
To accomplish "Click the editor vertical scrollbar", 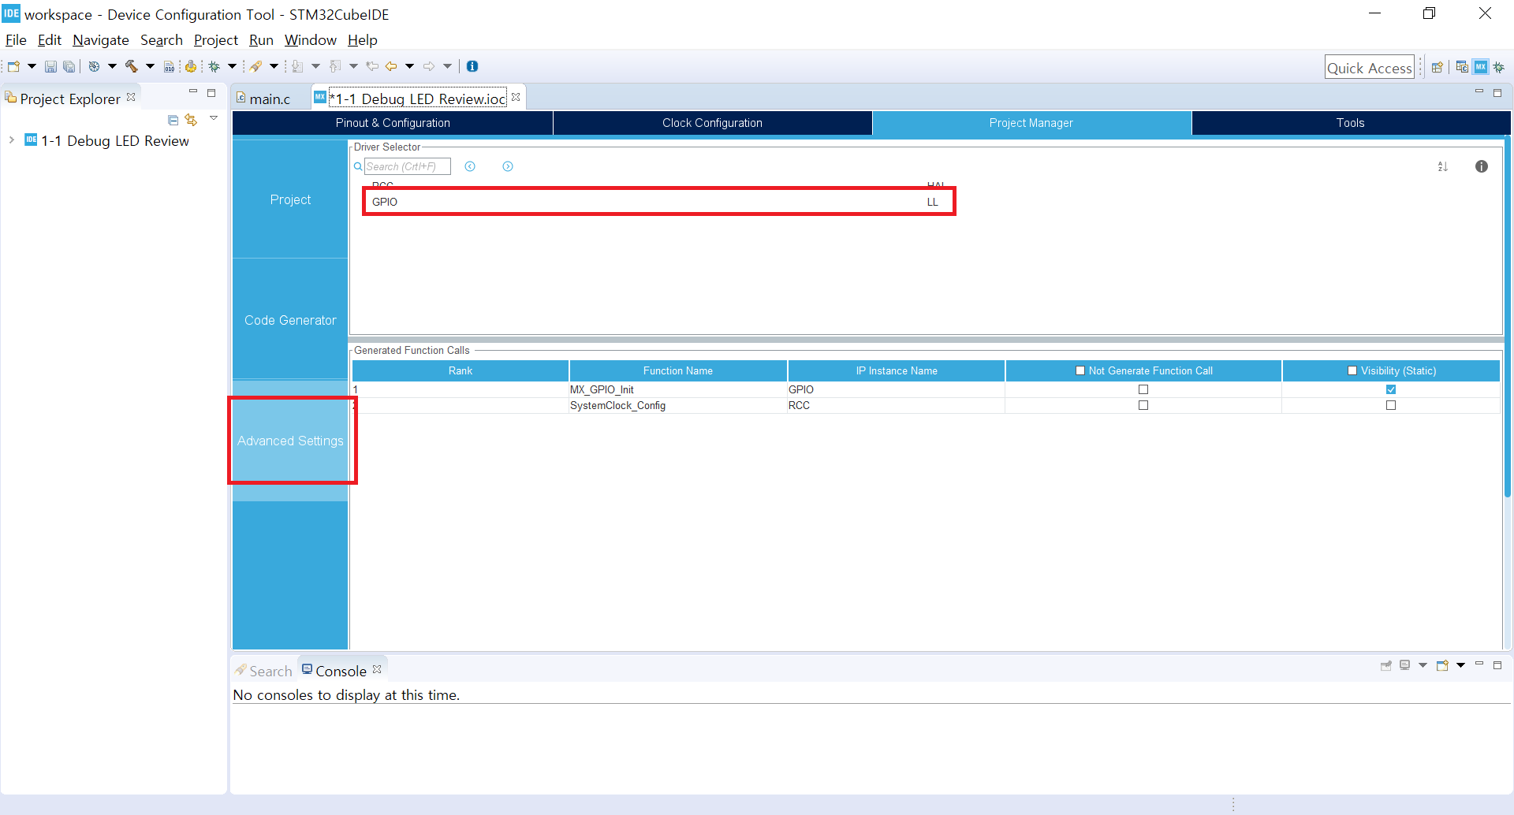I will click(1507, 317).
